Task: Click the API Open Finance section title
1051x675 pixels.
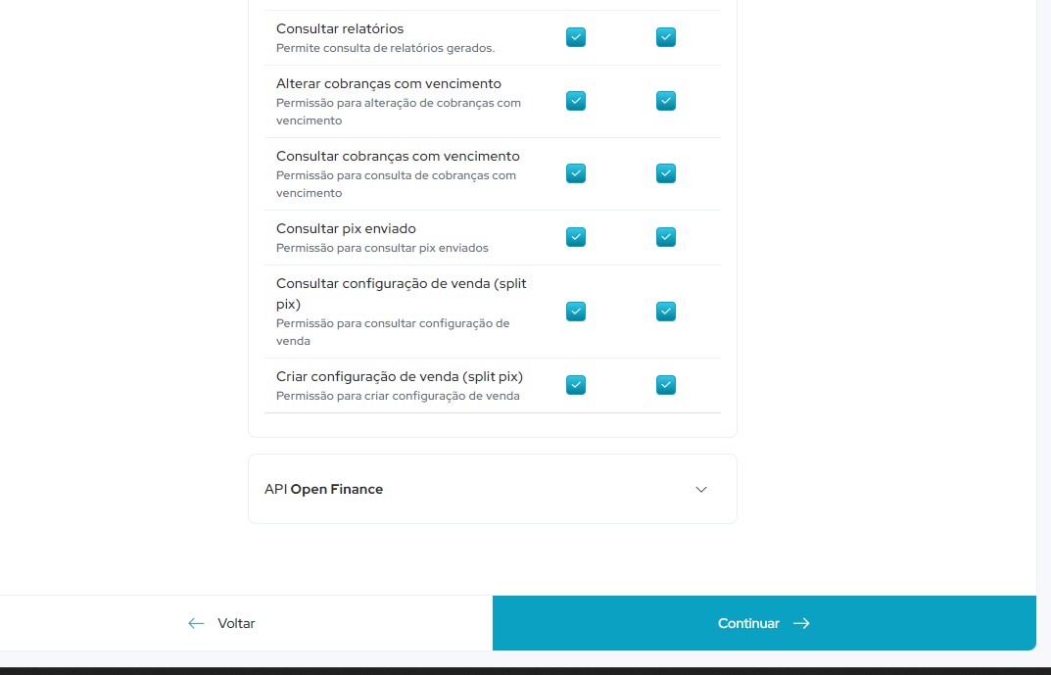Action: pos(323,489)
